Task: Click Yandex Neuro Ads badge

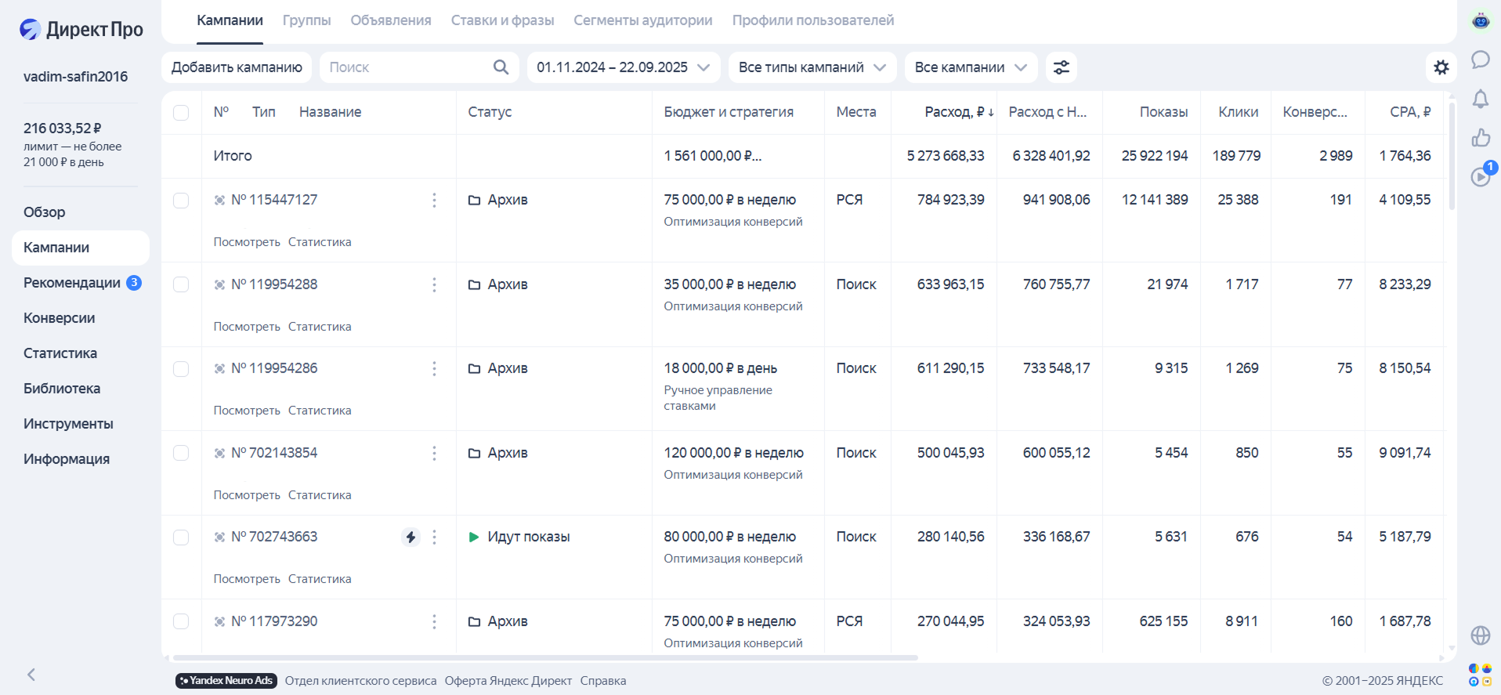Action: click(x=226, y=681)
